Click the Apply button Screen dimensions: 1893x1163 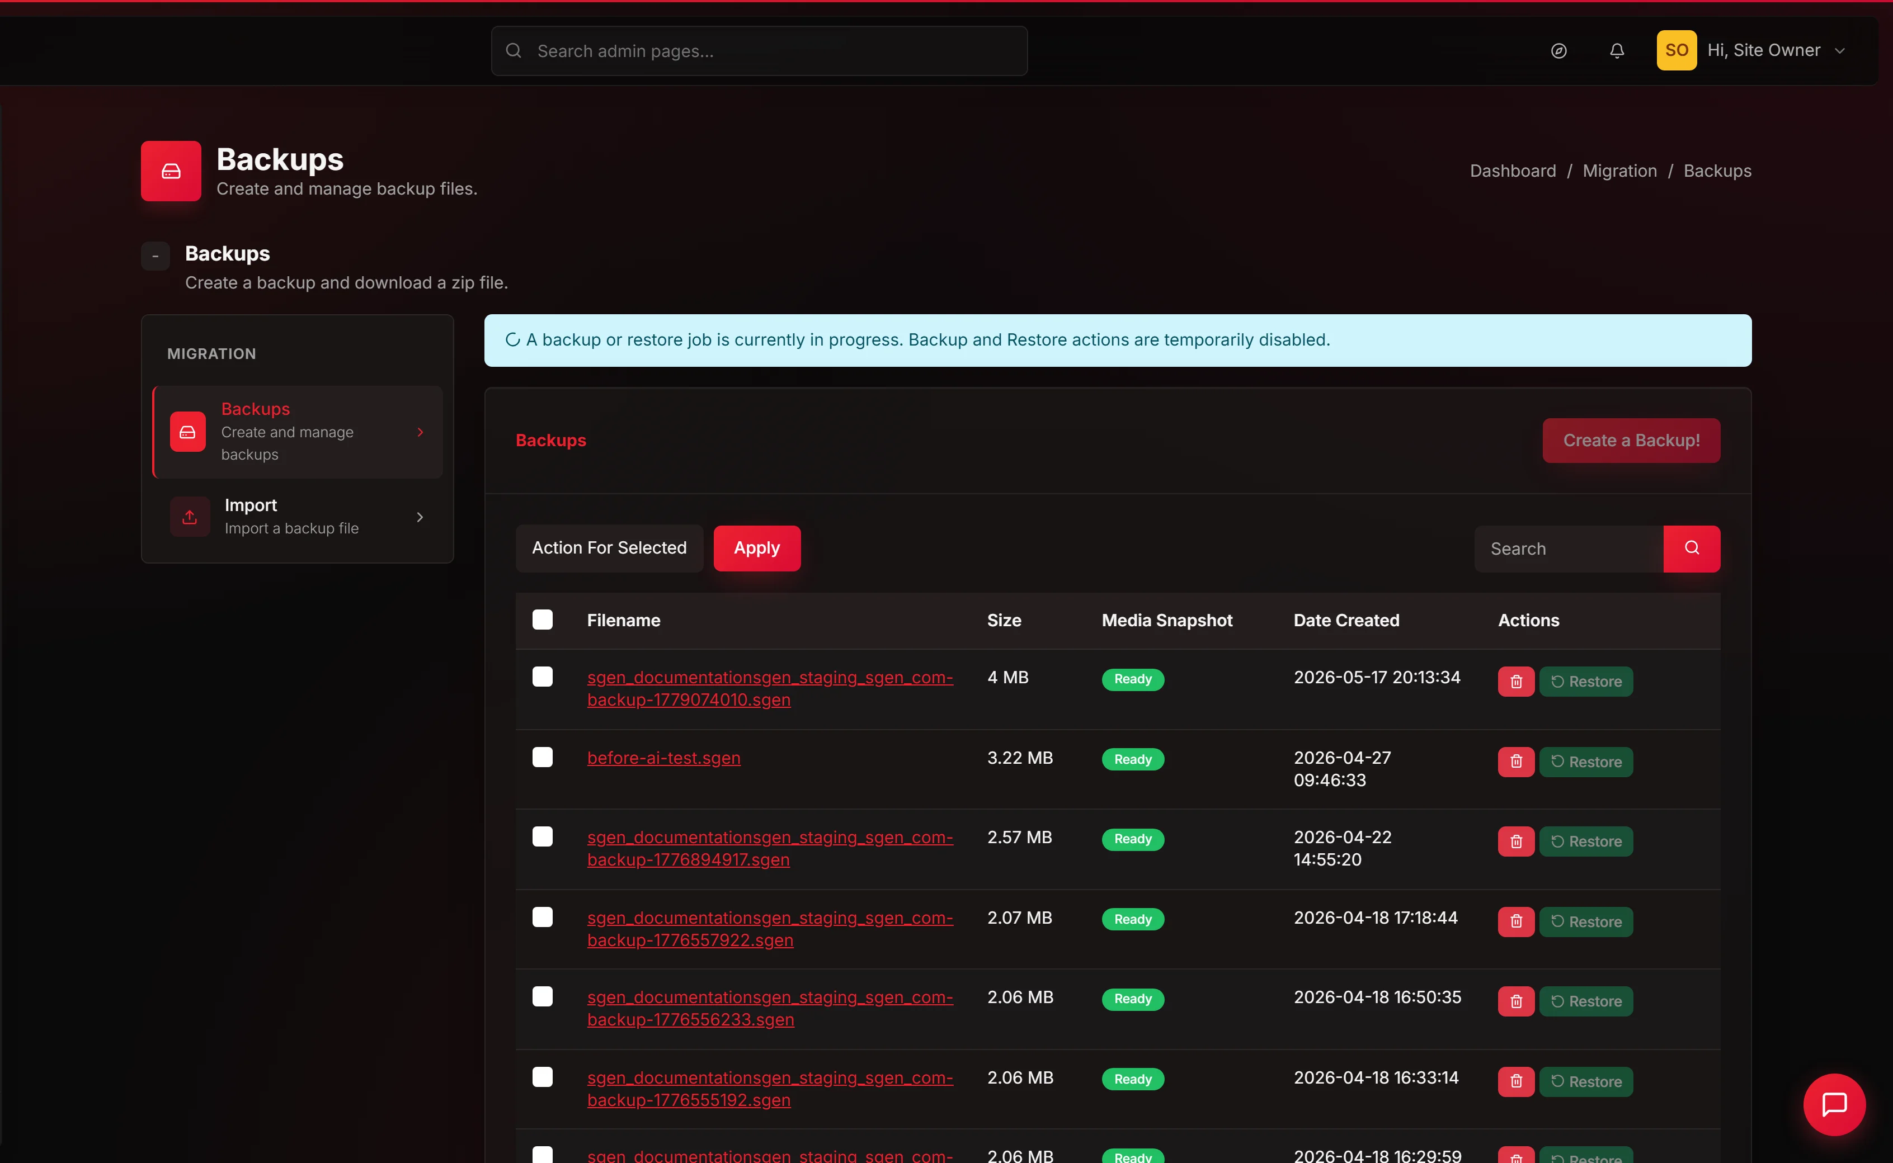[757, 549]
